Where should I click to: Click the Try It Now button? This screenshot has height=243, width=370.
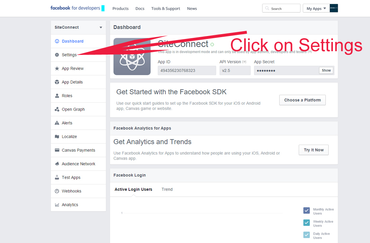314,150
